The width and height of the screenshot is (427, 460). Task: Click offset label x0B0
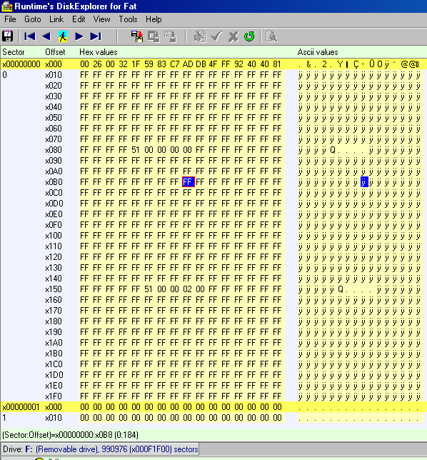click(54, 182)
